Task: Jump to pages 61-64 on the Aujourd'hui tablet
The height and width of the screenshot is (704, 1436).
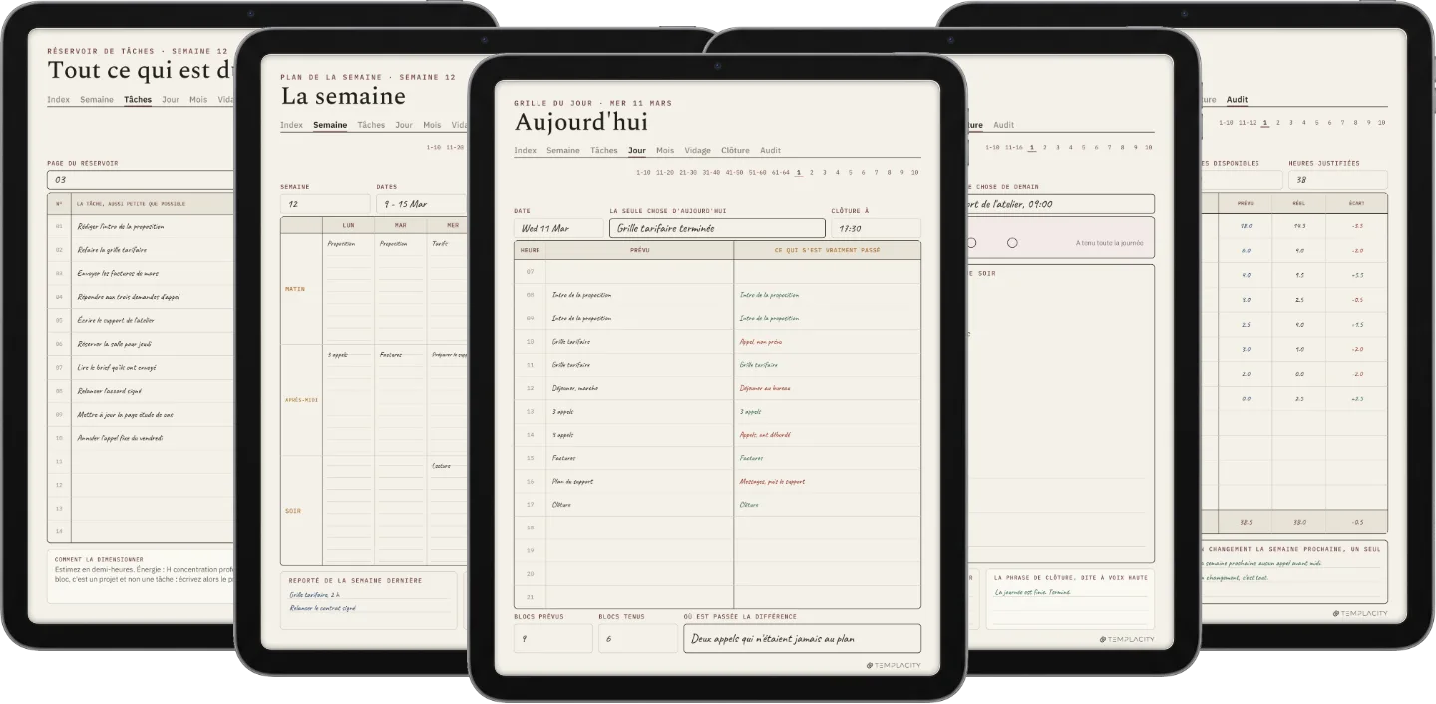Action: 781,172
